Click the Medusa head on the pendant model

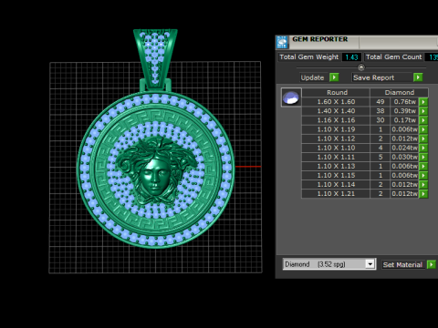pyautogui.click(x=156, y=169)
